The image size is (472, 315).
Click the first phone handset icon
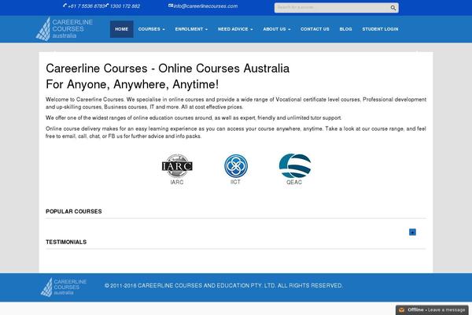(x=65, y=6)
